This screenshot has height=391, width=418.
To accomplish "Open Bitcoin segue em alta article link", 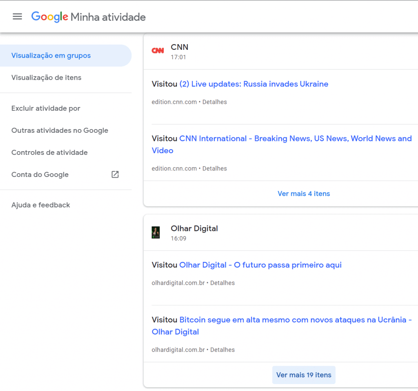I will 282,326.
